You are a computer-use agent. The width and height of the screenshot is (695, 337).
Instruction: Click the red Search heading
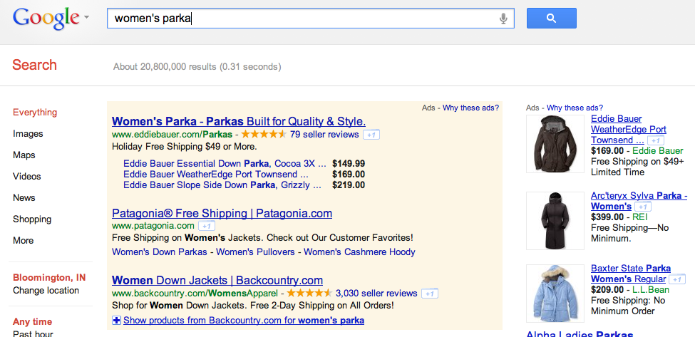point(35,65)
